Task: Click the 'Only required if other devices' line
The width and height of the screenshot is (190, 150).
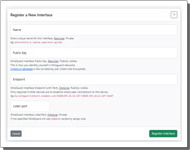Action: [59, 92]
